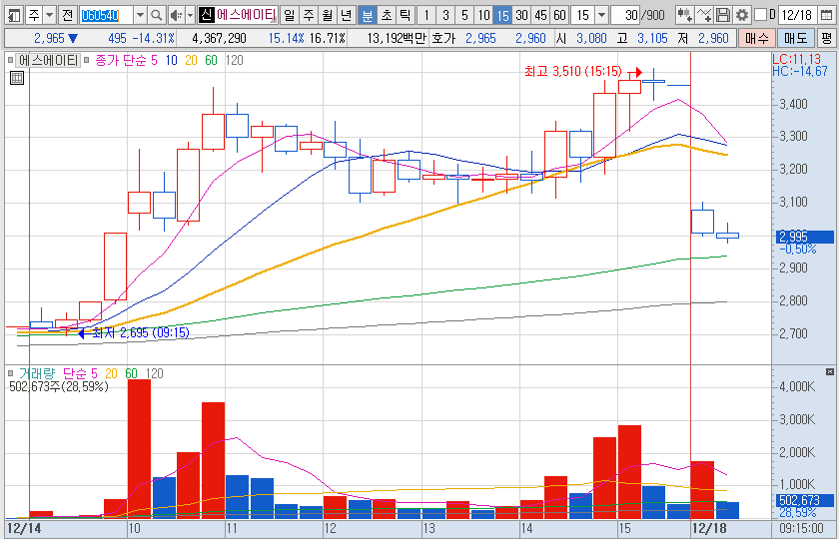Click the 거래량 volume indicator label
The height and width of the screenshot is (539, 839).
click(38, 373)
